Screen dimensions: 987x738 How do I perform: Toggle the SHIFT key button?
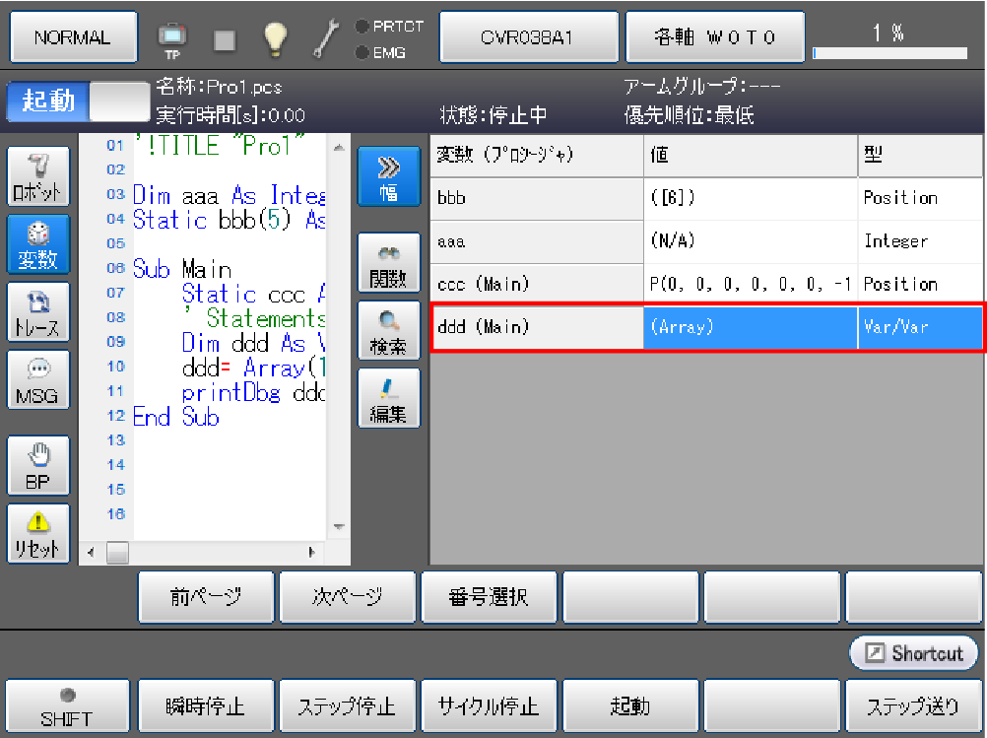(67, 706)
